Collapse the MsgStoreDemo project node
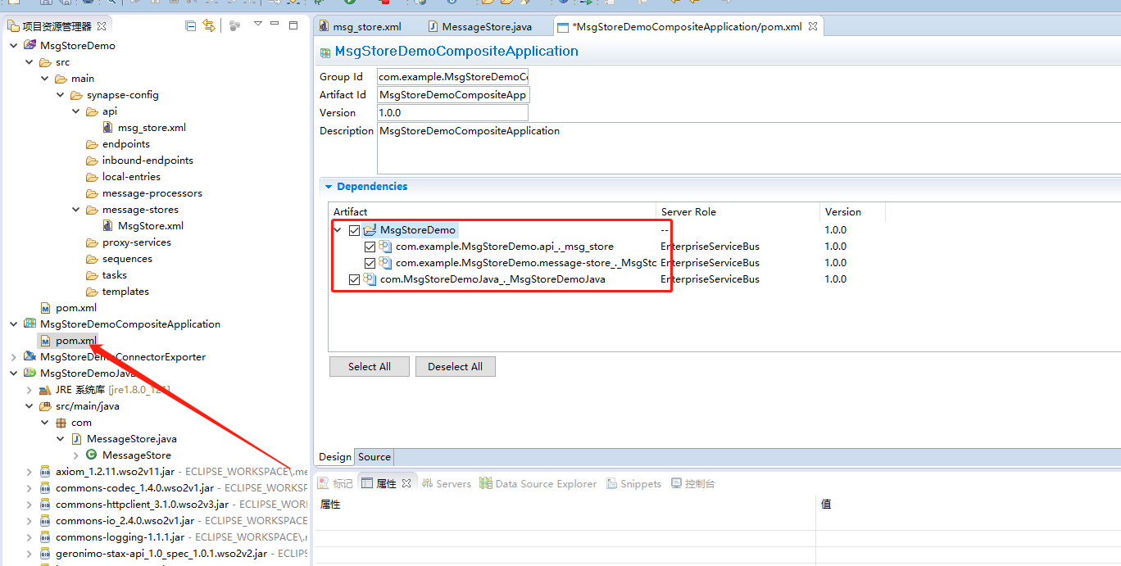Image resolution: width=1121 pixels, height=566 pixels. 13,46
